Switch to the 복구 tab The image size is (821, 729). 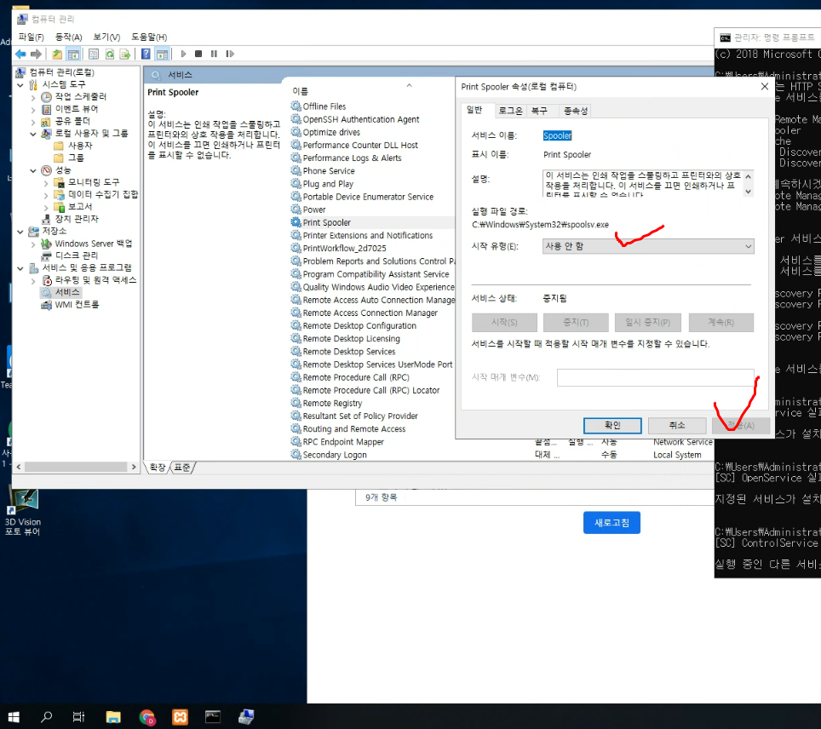pyautogui.click(x=539, y=111)
